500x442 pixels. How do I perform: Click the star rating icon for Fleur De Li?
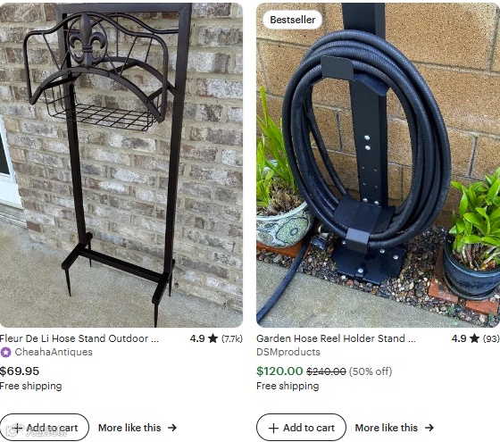212,338
